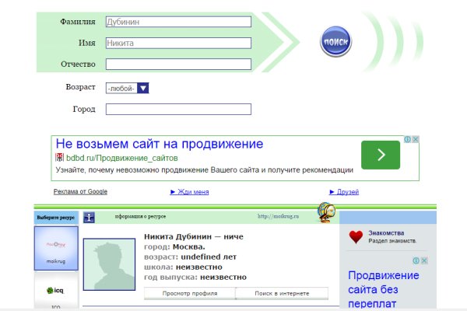Open the Жди меня link
The width and height of the screenshot is (467, 311).
point(189,191)
